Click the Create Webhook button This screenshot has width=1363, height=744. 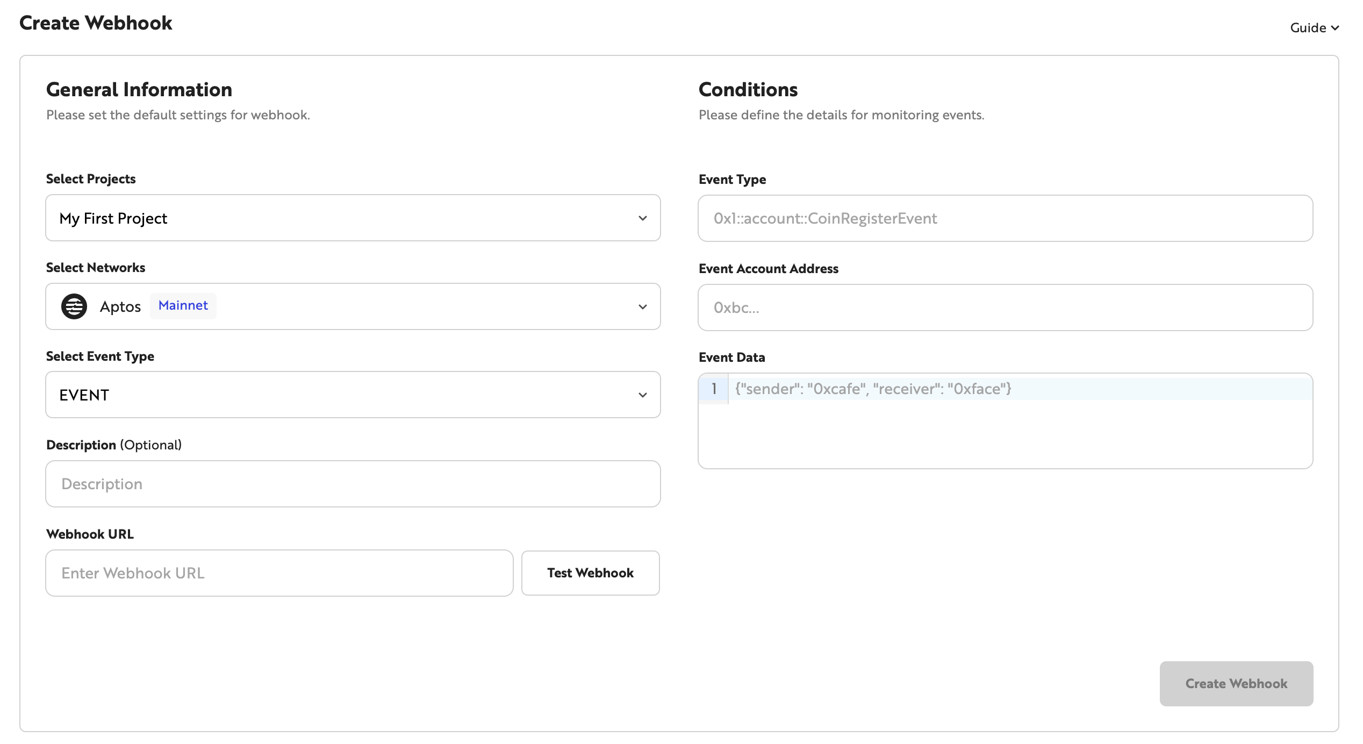point(1236,683)
